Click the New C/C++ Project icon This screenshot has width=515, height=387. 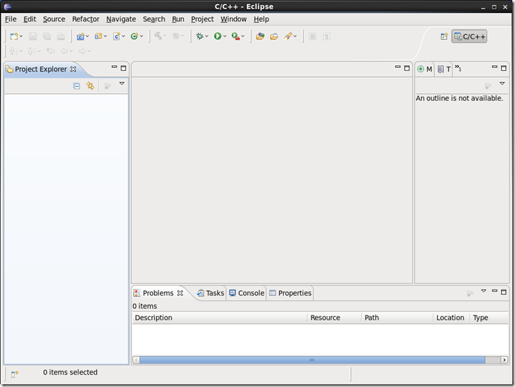point(80,36)
